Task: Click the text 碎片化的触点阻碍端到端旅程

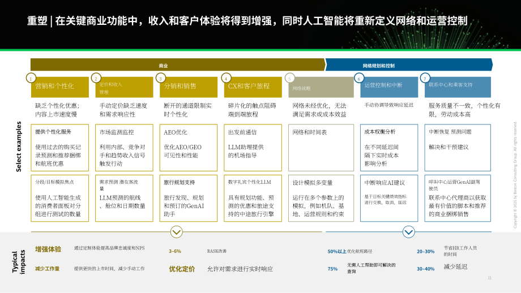Action: pyautogui.click(x=252, y=110)
